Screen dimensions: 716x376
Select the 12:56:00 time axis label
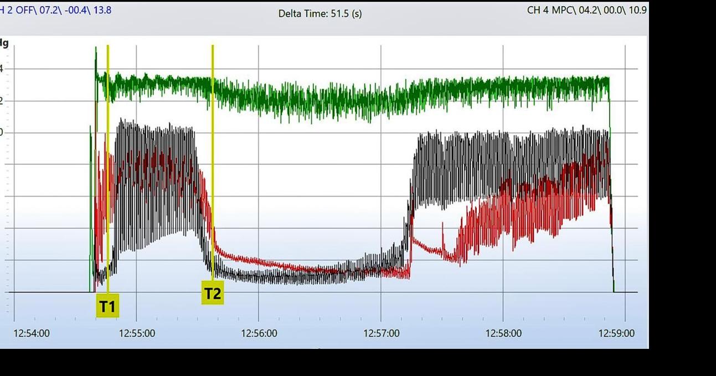coord(259,333)
